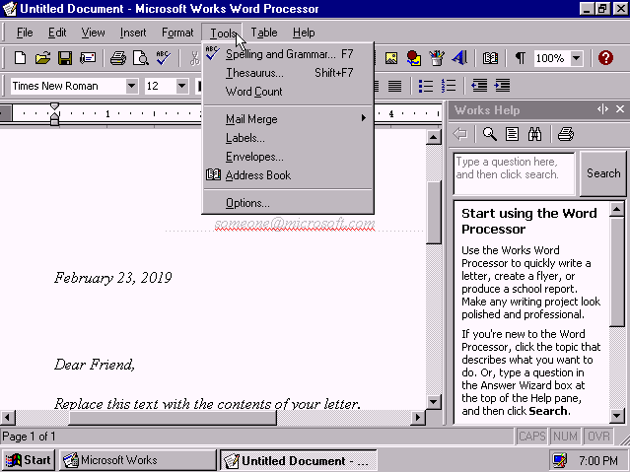This screenshot has height=472, width=630.
Task: Apply numbered list icon
Action: (449, 86)
